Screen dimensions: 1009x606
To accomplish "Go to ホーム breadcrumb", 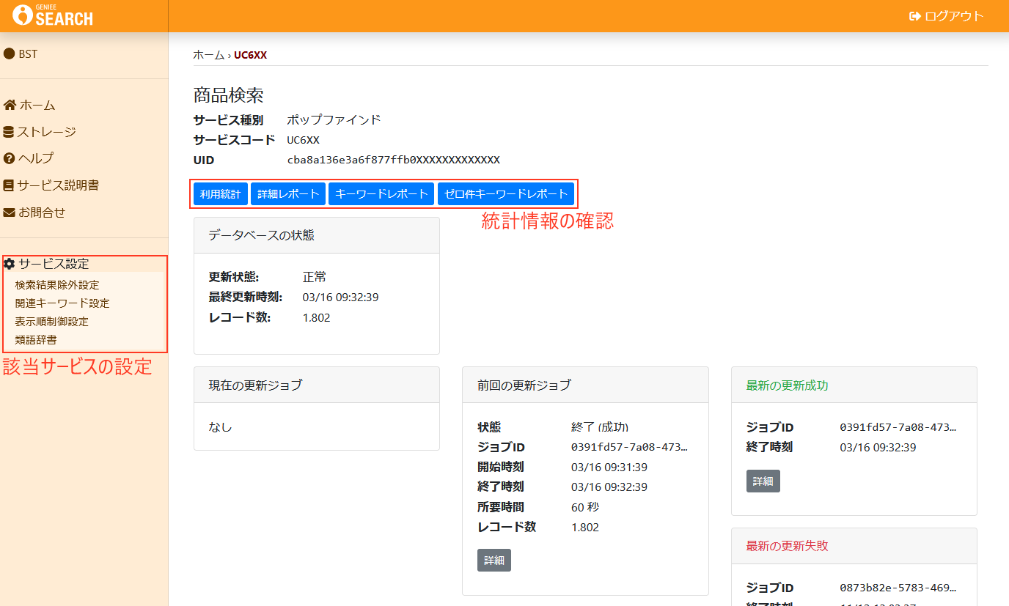I will click(209, 55).
